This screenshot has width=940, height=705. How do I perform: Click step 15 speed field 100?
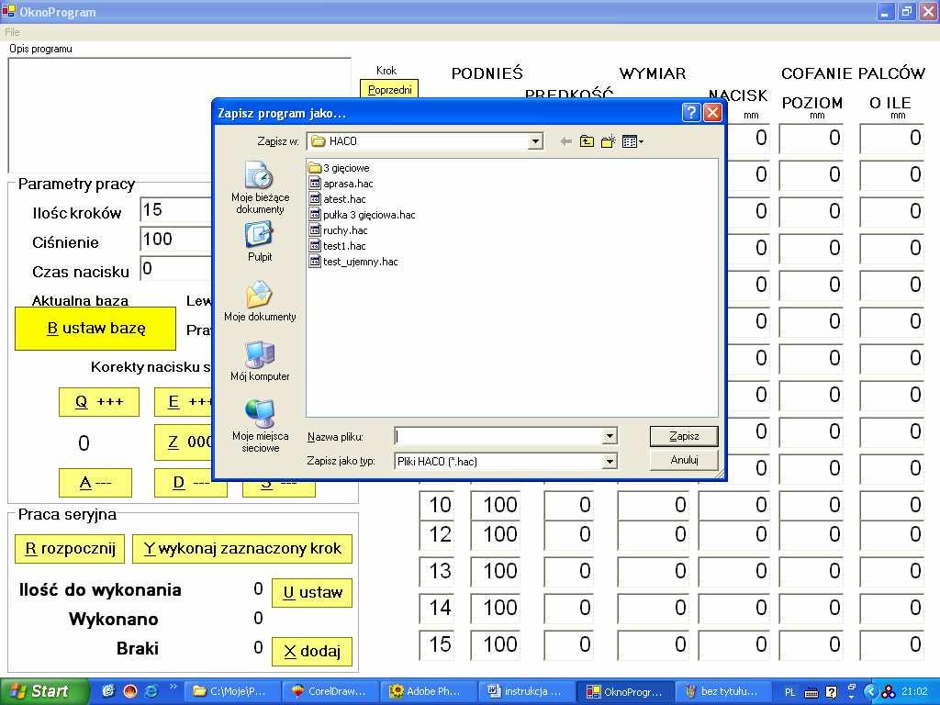[x=495, y=644]
